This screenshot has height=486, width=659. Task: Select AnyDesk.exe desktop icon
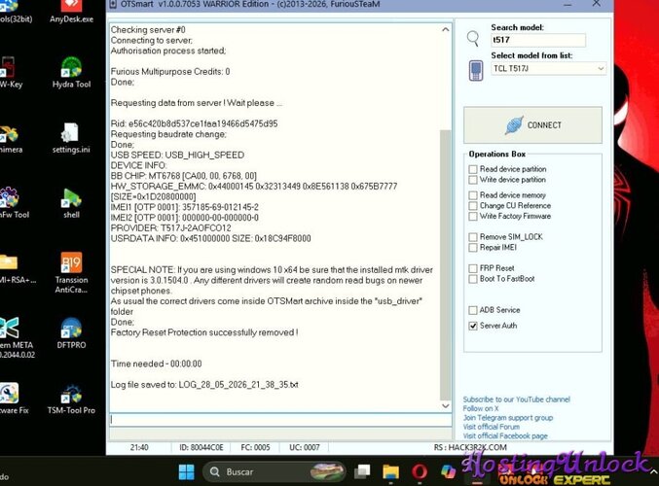71,12
